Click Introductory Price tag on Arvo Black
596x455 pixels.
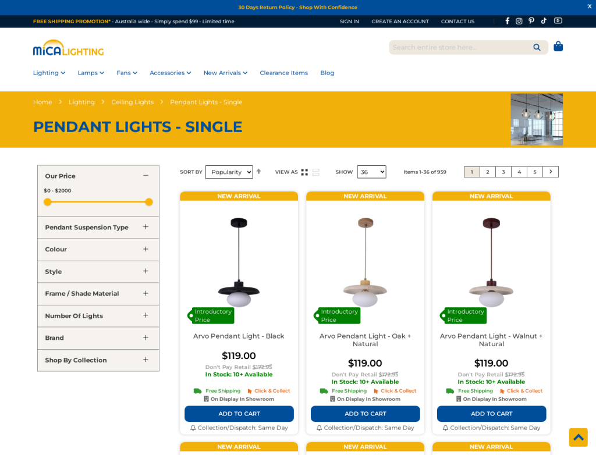click(211, 315)
